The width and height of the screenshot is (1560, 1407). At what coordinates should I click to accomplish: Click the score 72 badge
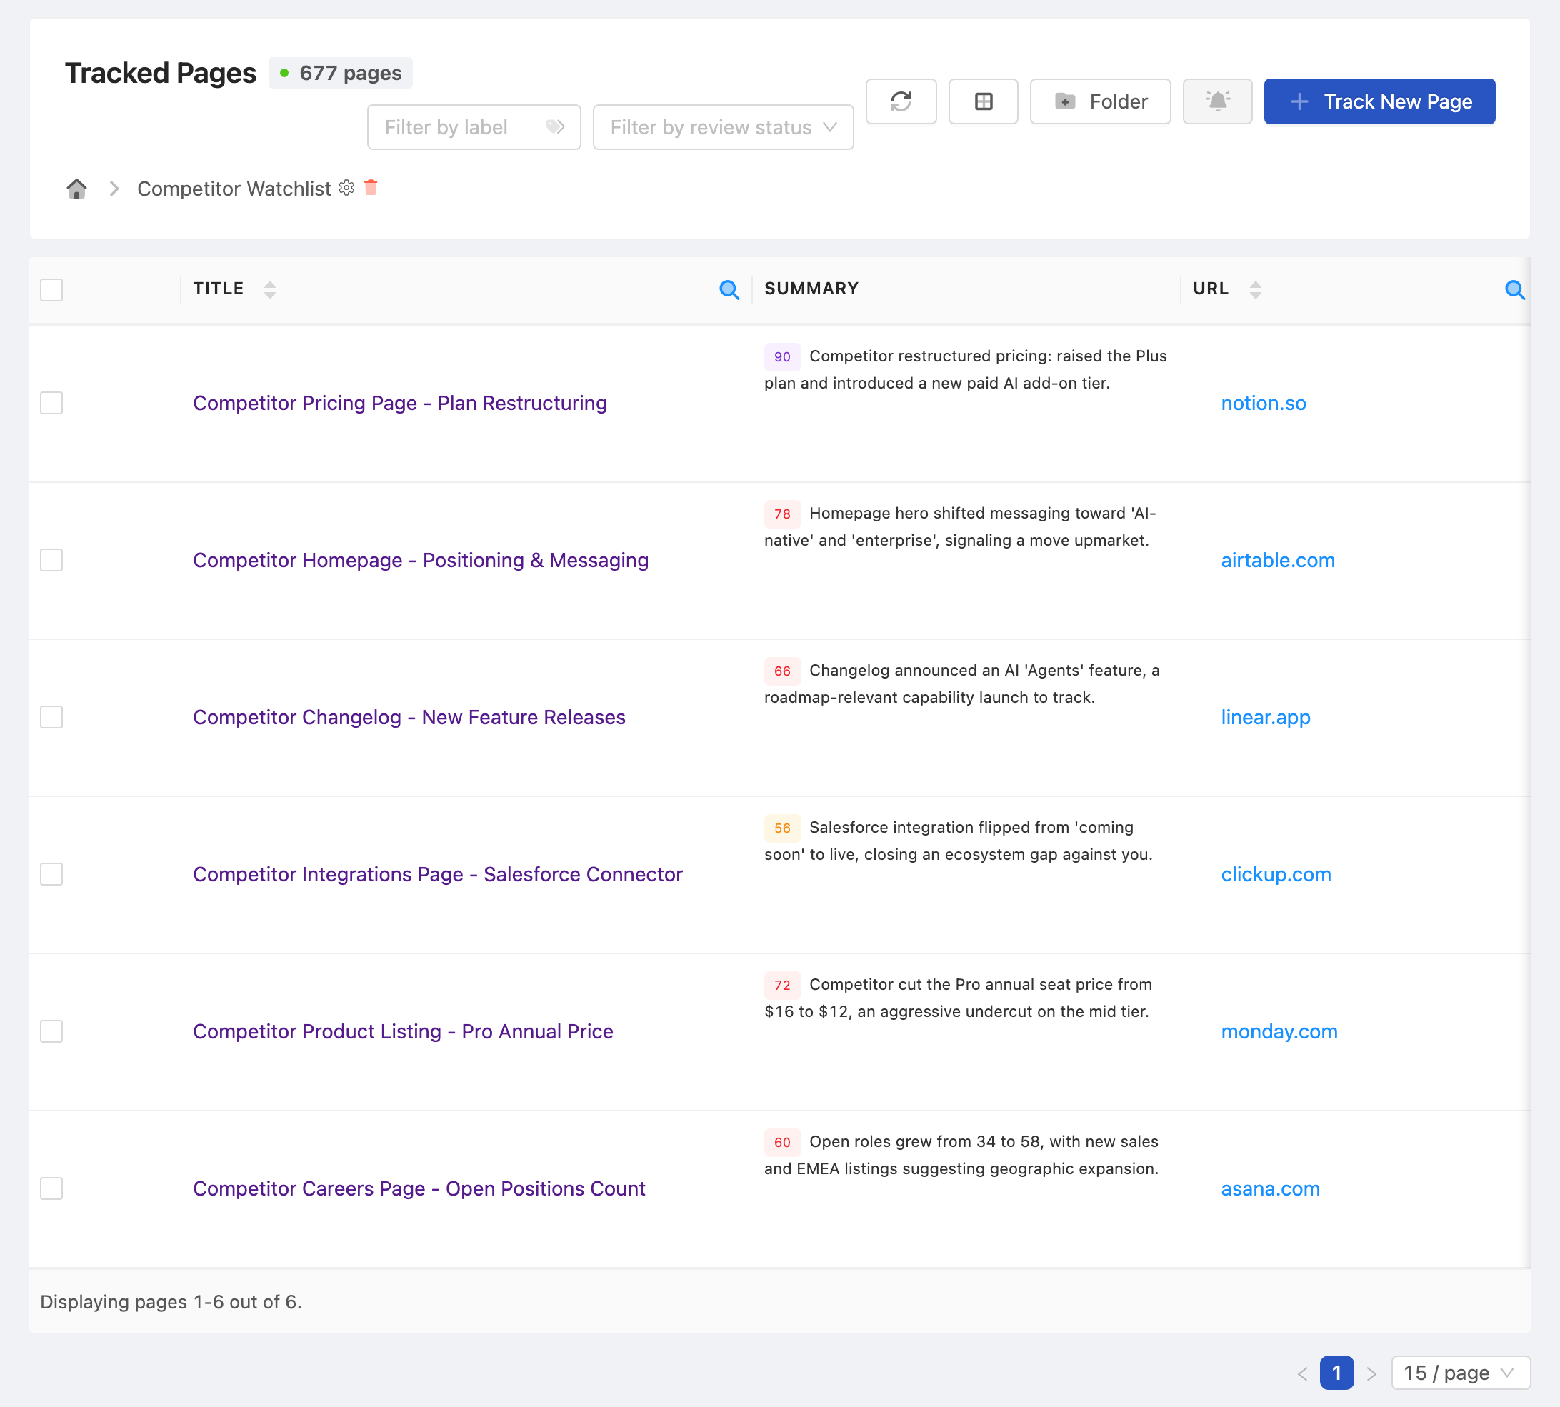pyautogui.click(x=781, y=985)
